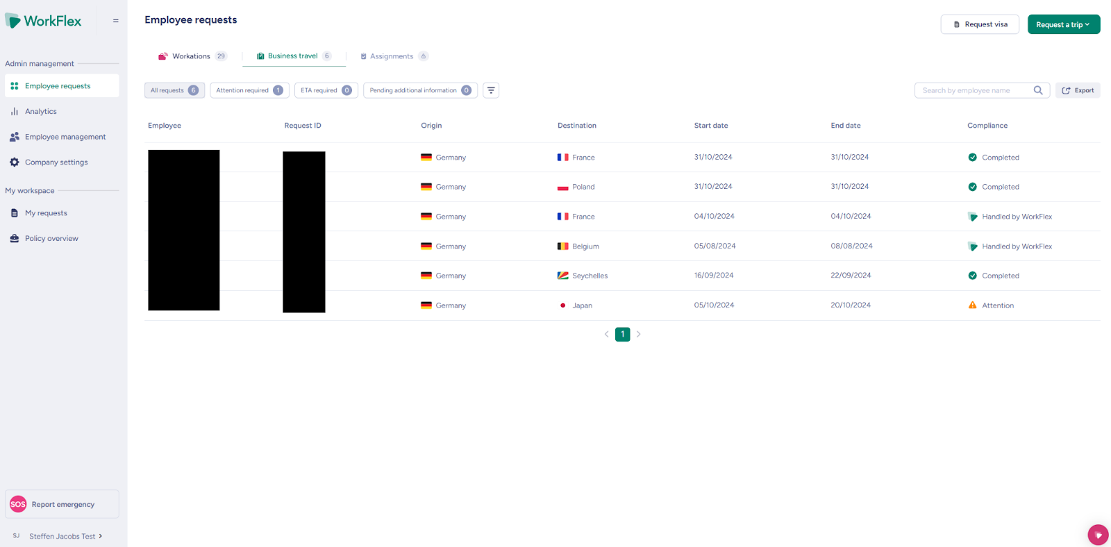The image size is (1111, 547).
Task: Open Employee requests in sidebar
Action: click(x=62, y=86)
